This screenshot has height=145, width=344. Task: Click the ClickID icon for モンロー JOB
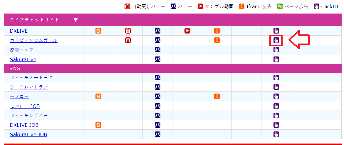276,106
